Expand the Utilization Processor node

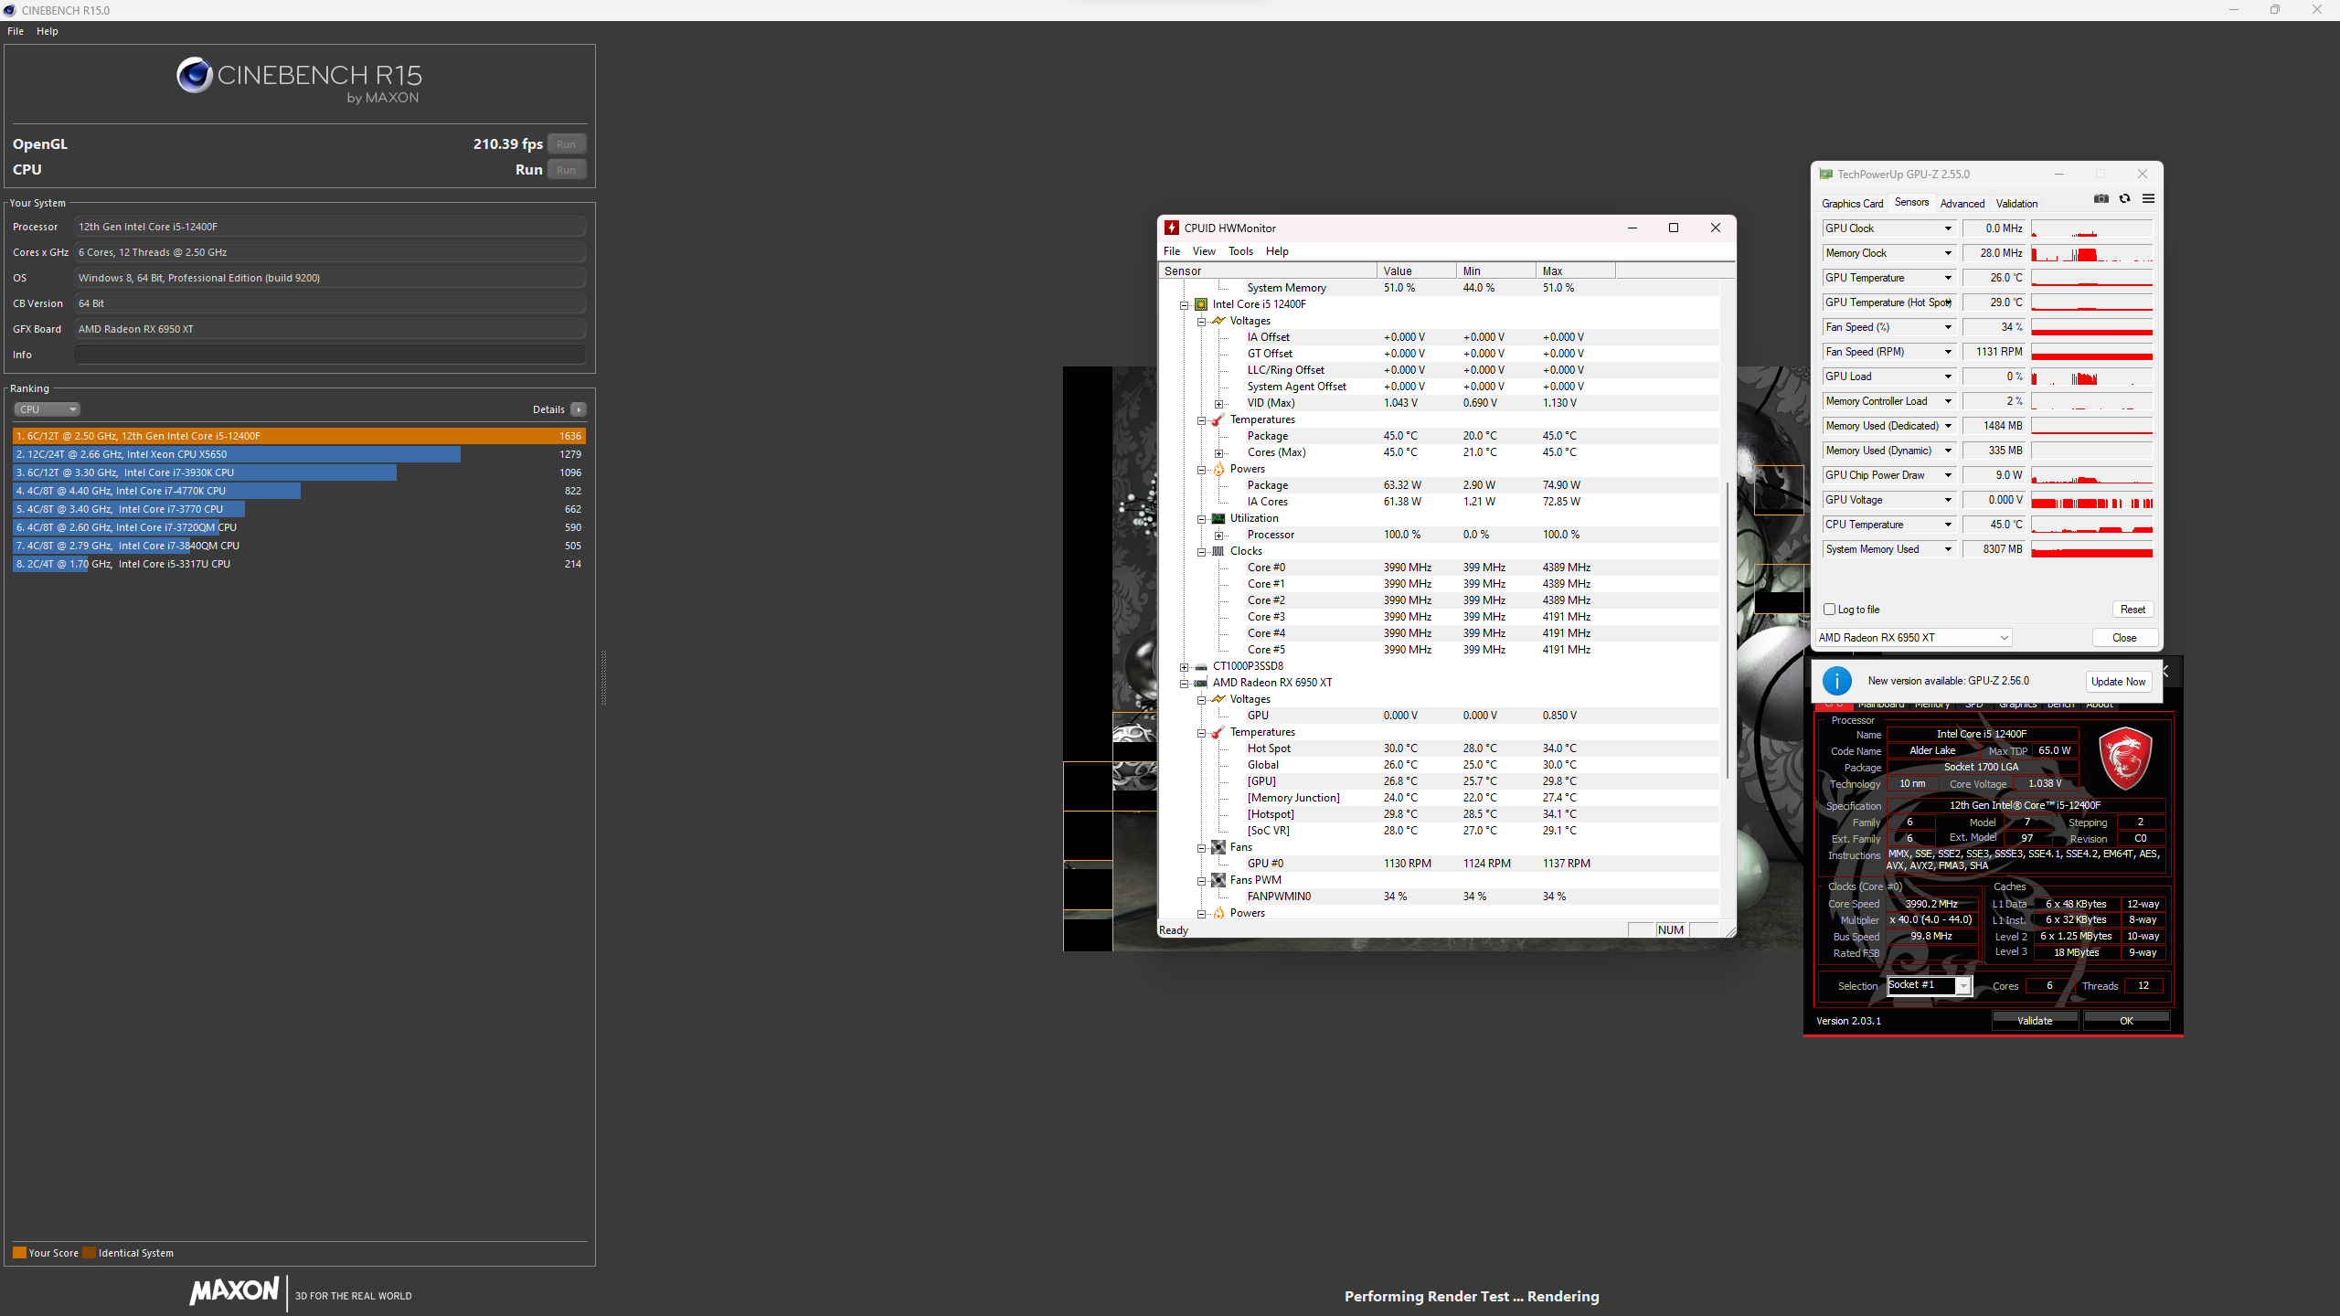[1218, 536]
